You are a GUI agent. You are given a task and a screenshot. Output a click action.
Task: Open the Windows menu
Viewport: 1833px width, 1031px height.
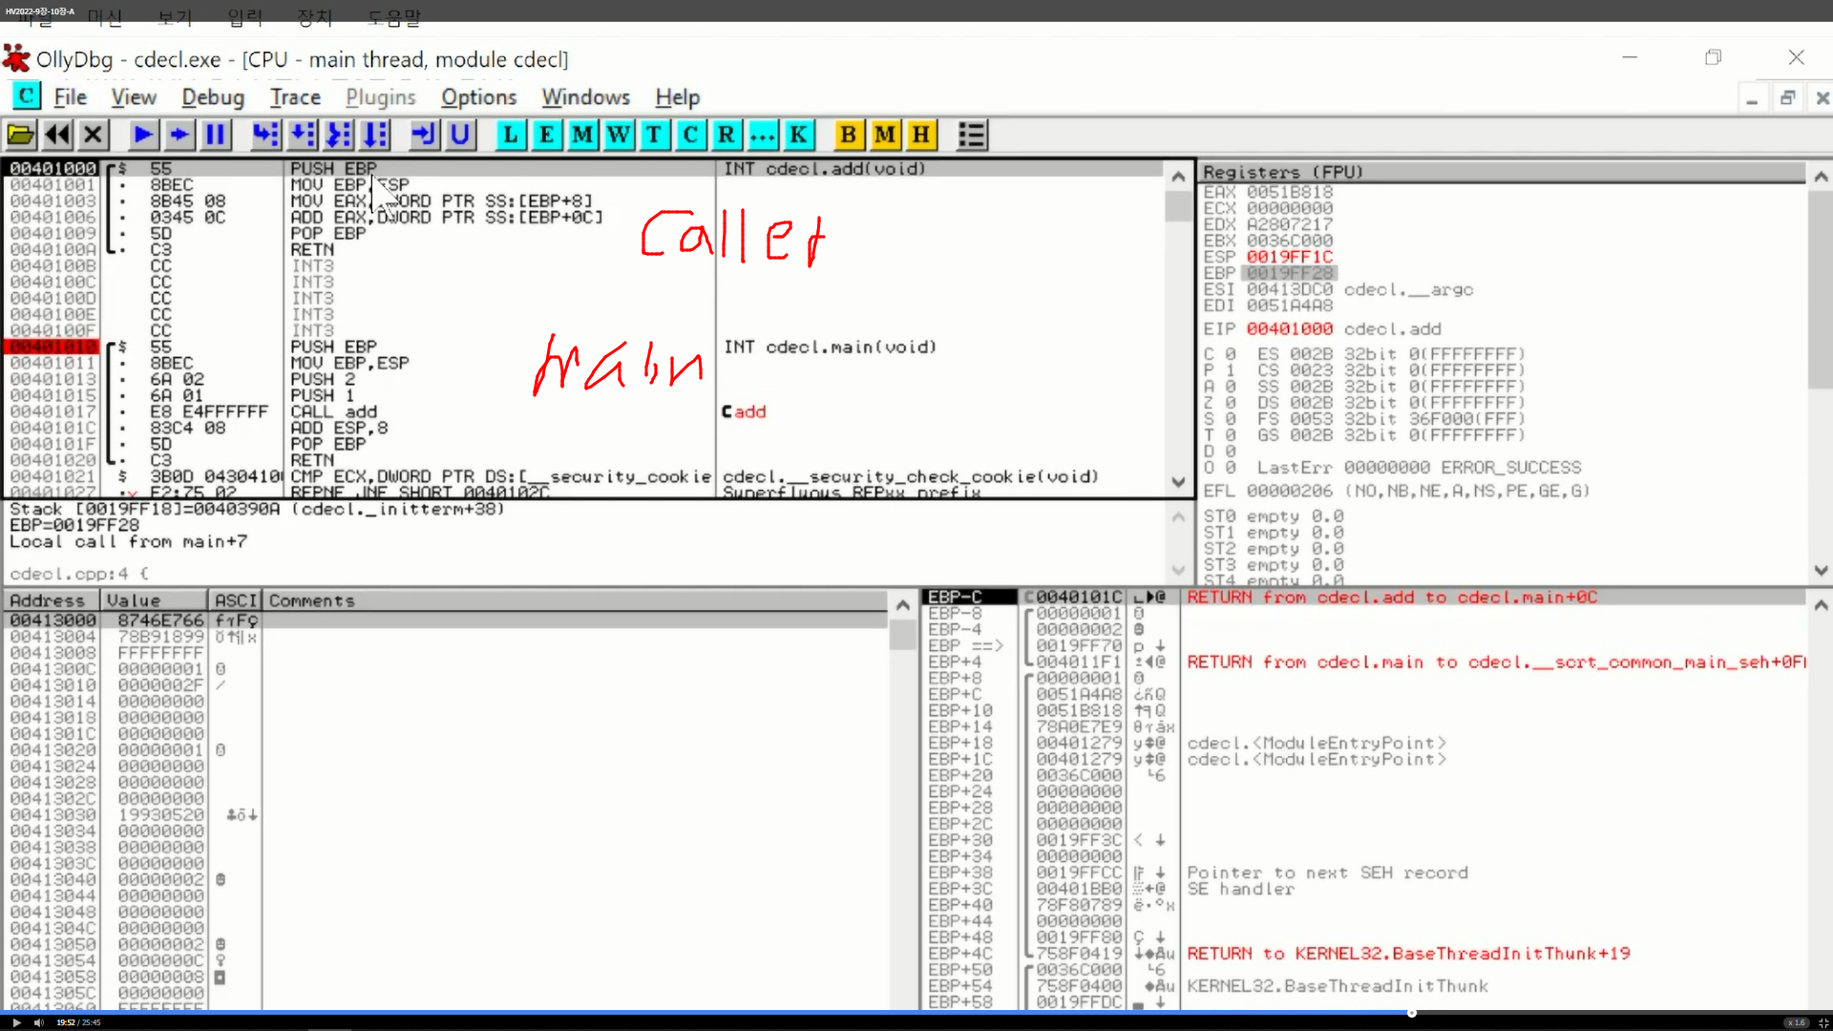pos(585,97)
